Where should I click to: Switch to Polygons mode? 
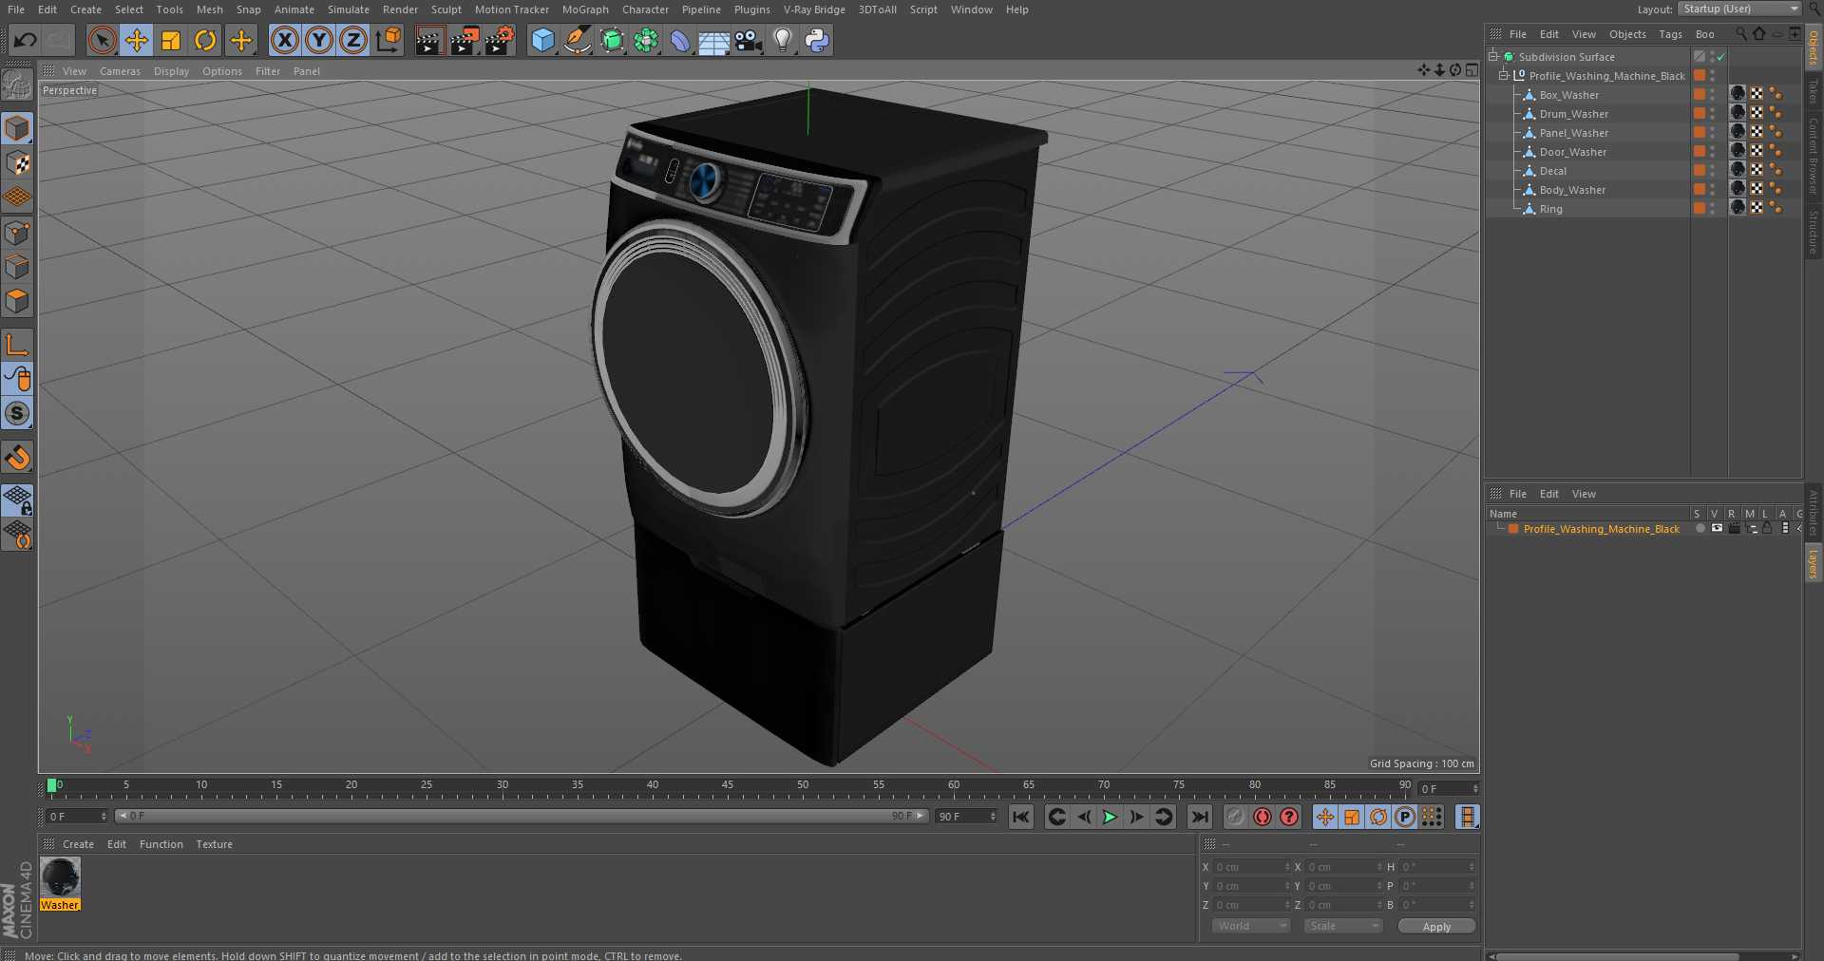pyautogui.click(x=17, y=302)
